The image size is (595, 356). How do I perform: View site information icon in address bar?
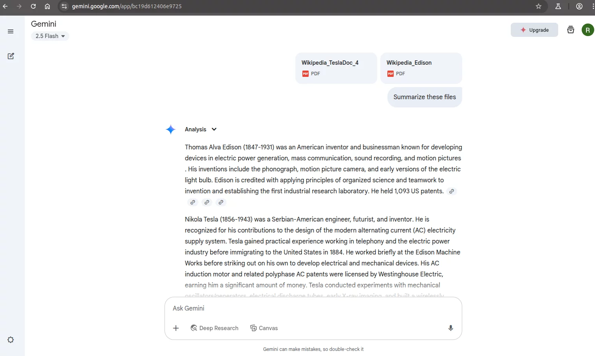64,6
